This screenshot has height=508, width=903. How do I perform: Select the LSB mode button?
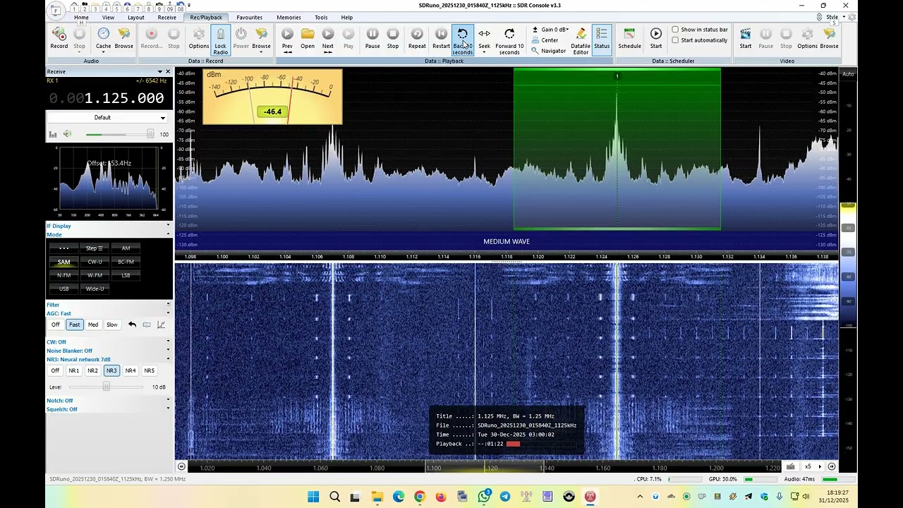point(126,275)
